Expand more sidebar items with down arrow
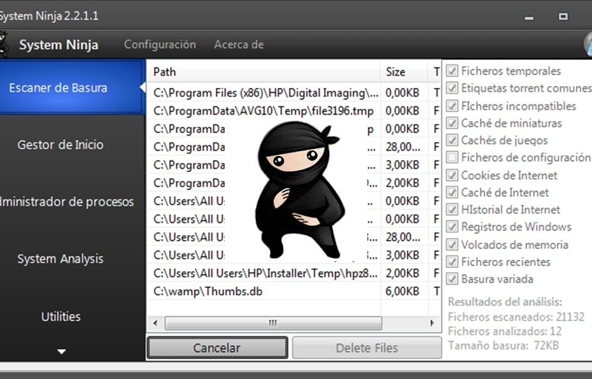 pos(62,352)
